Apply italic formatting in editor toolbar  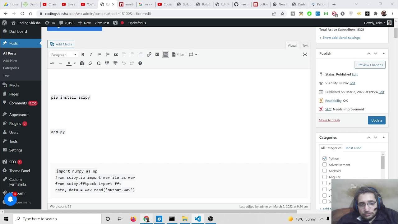91,54
